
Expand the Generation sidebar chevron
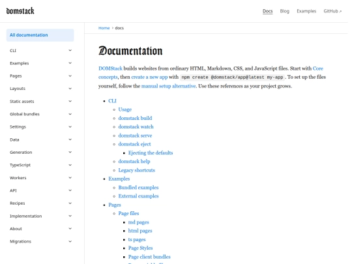[x=70, y=152]
